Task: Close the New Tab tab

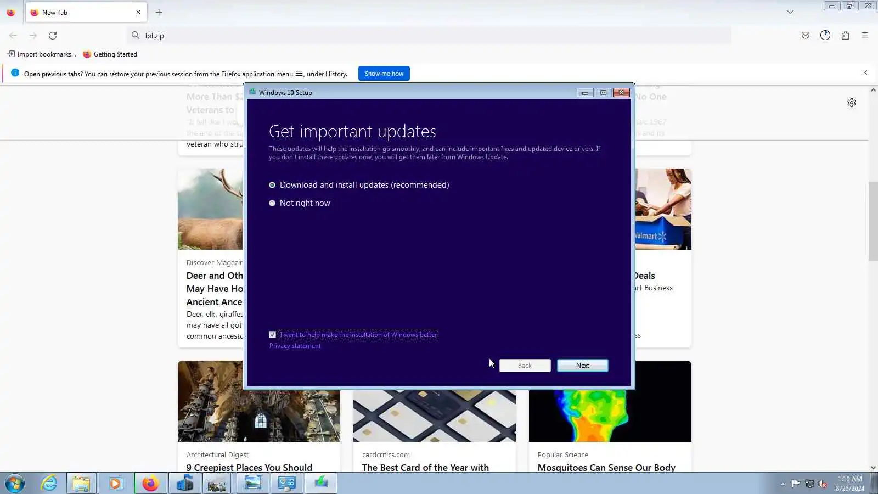Action: [x=138, y=12]
